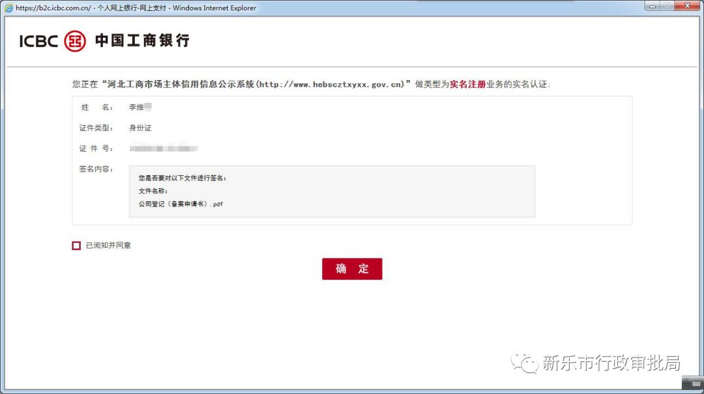Enable the 已阅知并同意 agreement checkbox
This screenshot has width=704, height=394.
(x=76, y=245)
